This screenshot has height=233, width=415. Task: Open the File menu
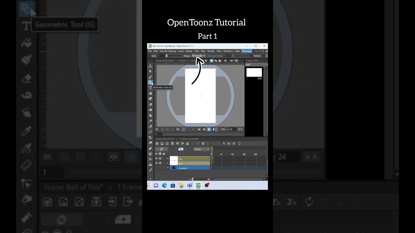[150, 51]
